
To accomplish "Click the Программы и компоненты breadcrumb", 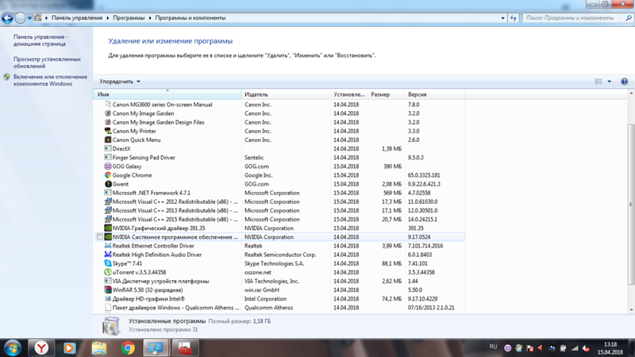I will [190, 17].
